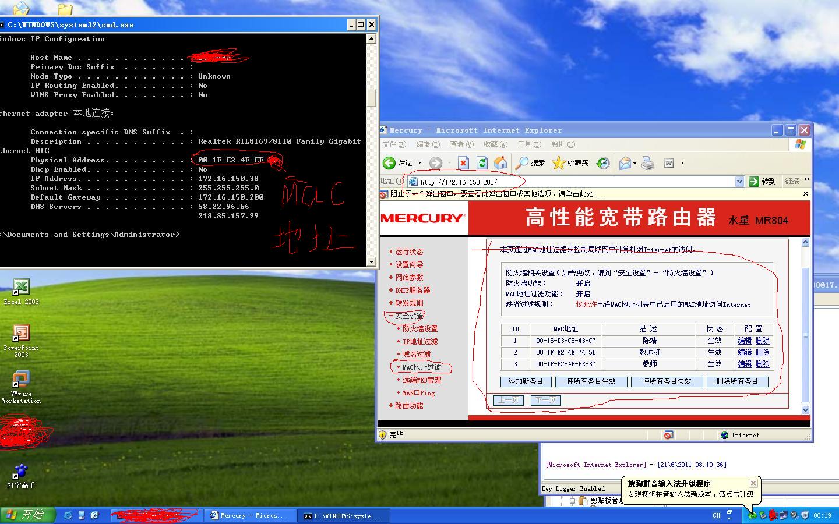The image size is (839, 524).
Task: Open the 工具(T) menu in IE
Action: (530, 144)
